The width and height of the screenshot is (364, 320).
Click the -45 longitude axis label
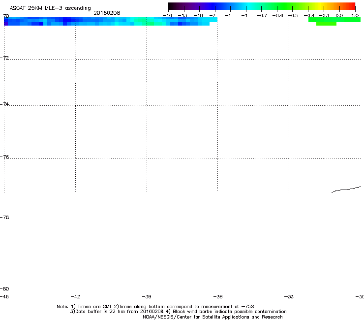coord(4,296)
